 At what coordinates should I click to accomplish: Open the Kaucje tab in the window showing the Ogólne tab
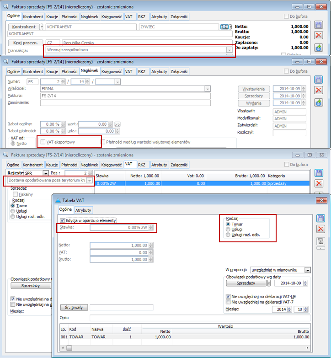(52, 16)
